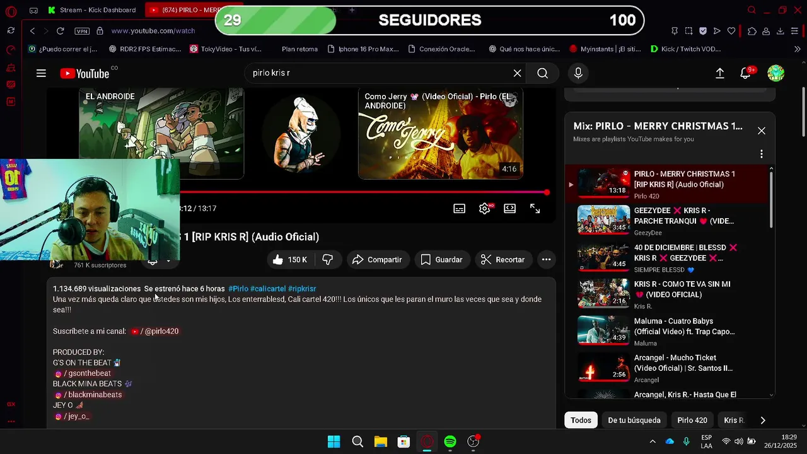Open the player settings gear
Image resolution: width=807 pixels, height=454 pixels.
(484, 209)
